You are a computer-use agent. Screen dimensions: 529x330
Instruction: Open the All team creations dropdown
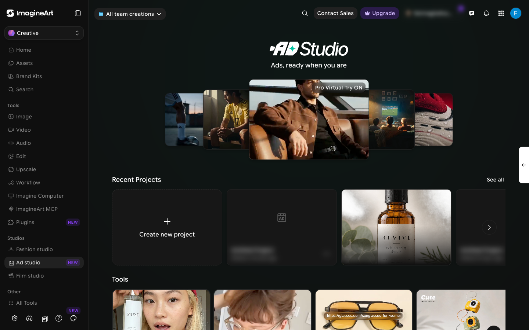coord(130,14)
